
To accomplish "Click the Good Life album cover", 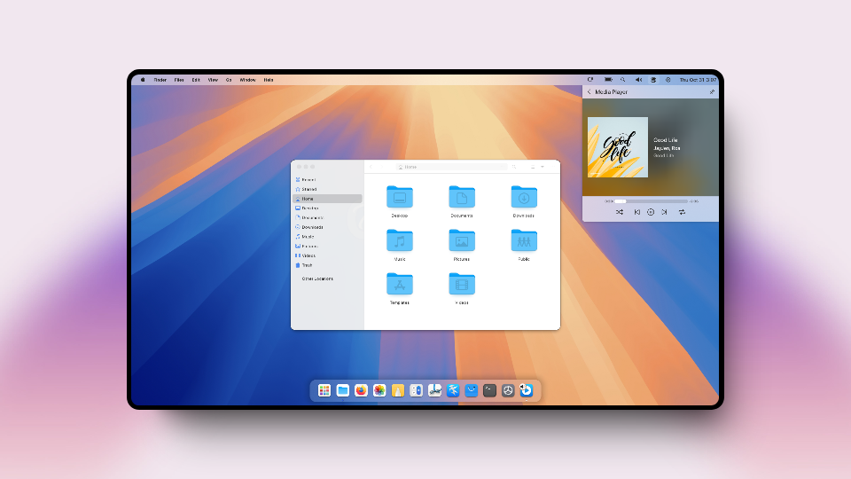I will click(618, 147).
